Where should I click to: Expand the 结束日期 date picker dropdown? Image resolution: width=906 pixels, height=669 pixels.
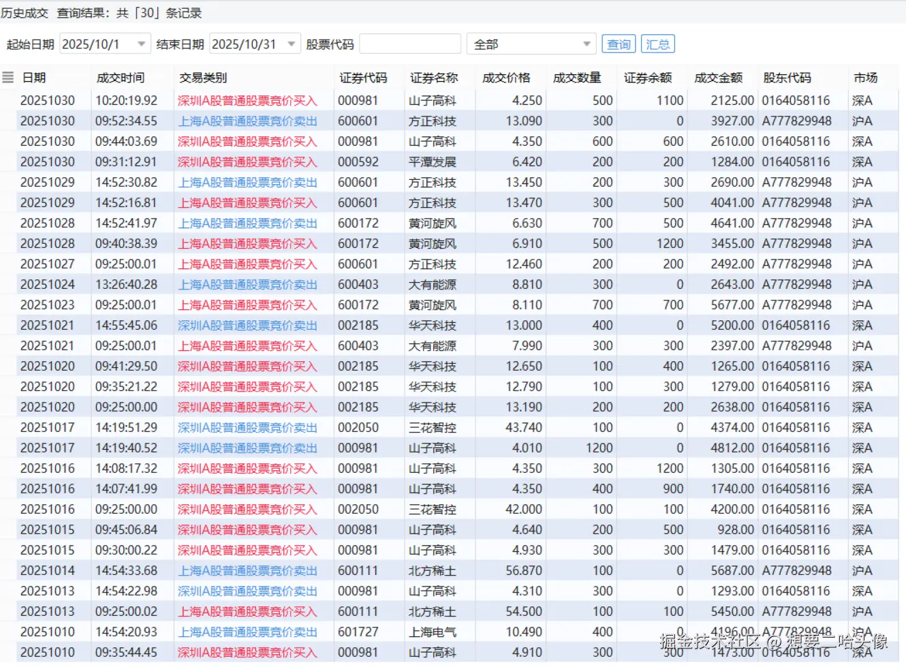click(x=291, y=43)
